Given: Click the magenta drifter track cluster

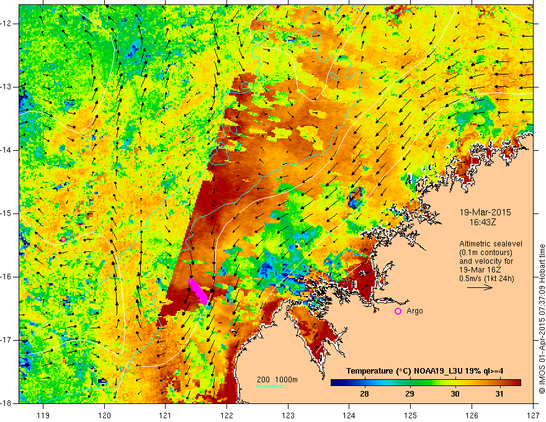Looking at the screenshot, I should tap(198, 292).
